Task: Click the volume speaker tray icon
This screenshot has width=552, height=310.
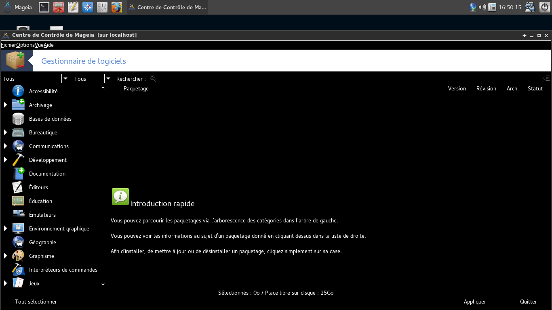Action: click(x=482, y=7)
